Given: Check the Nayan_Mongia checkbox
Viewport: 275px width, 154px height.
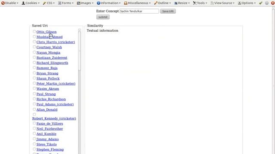Looking at the screenshot, I should click(34, 52).
